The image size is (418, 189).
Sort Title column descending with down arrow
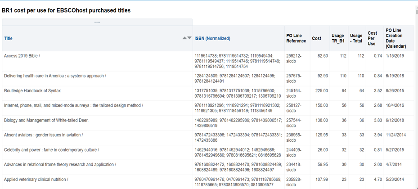pyautogui.click(x=189, y=38)
